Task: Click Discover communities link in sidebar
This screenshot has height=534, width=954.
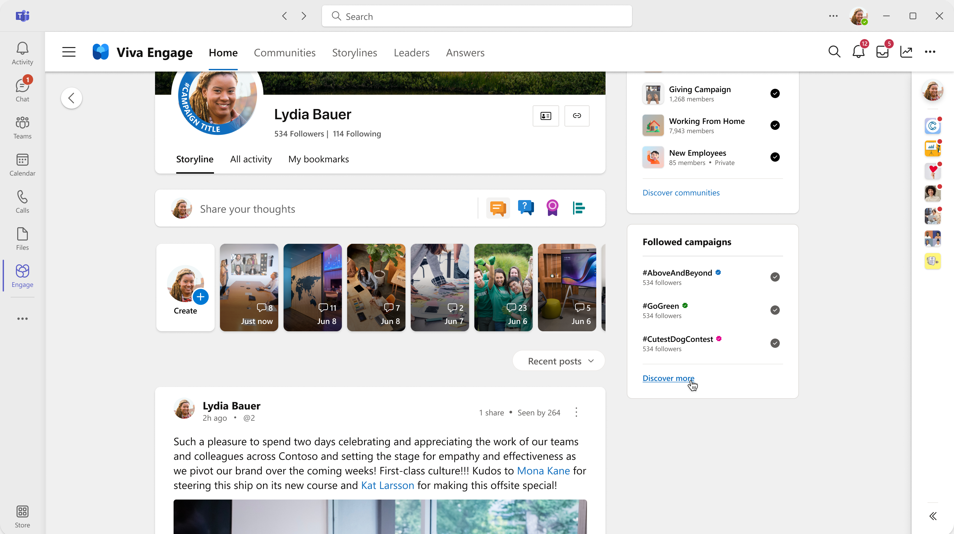Action: point(681,192)
